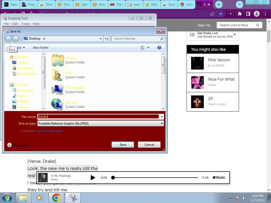Screen dimensions: 271x203
Task: Open the 29 by Demi Lovato recommendation
Action: point(213,102)
